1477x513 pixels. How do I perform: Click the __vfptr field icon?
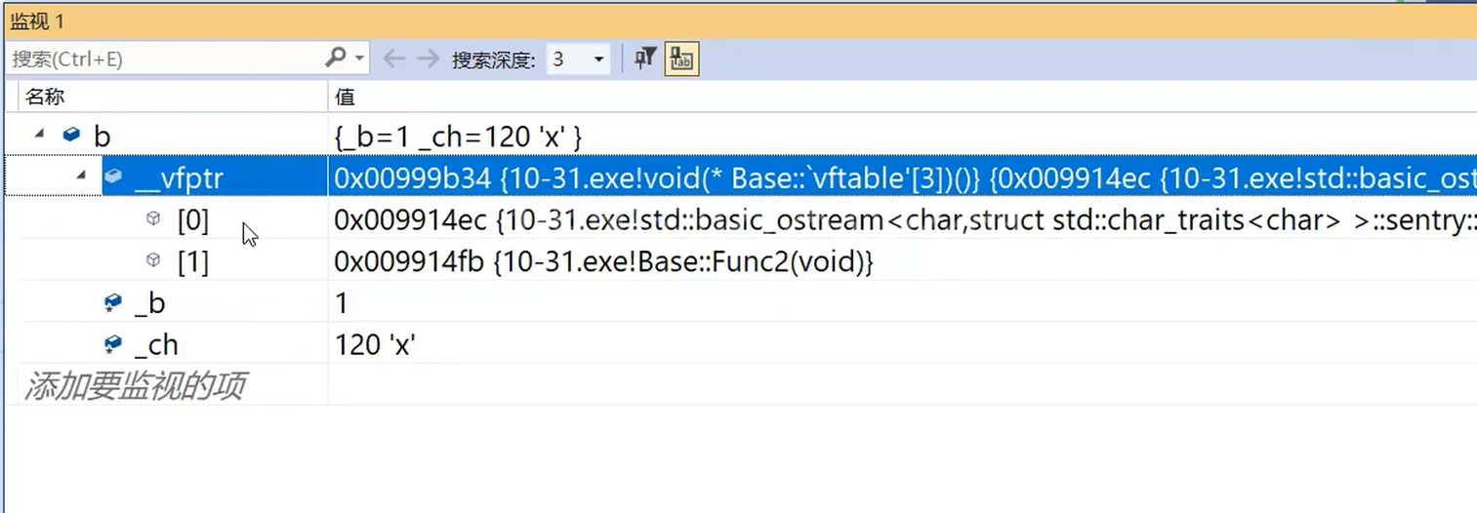pyautogui.click(x=113, y=177)
